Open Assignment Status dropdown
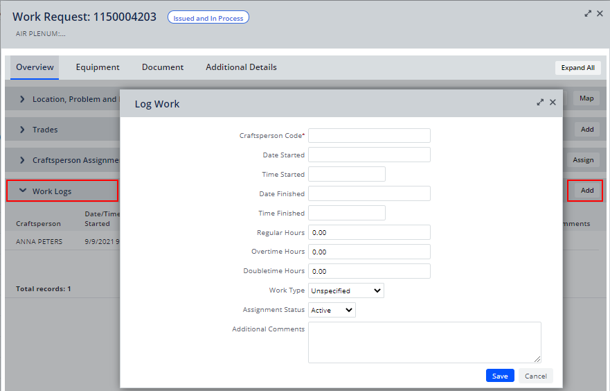The image size is (610, 391). coord(332,310)
